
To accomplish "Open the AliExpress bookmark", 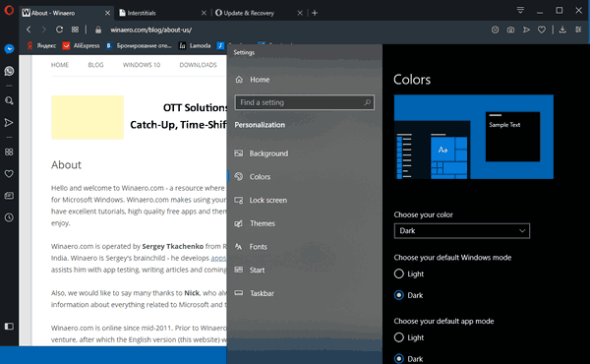I will pyautogui.click(x=81, y=45).
